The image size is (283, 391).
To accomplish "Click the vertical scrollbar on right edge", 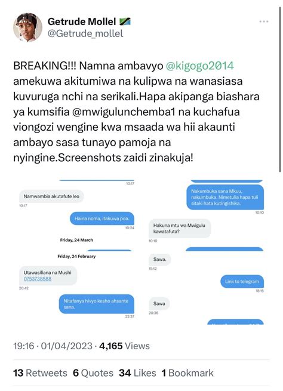I will (280, 90).
